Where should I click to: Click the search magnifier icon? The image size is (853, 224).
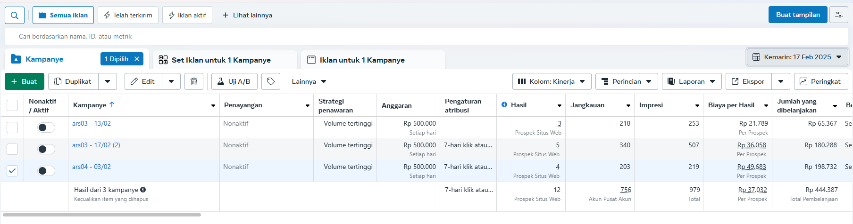15,16
